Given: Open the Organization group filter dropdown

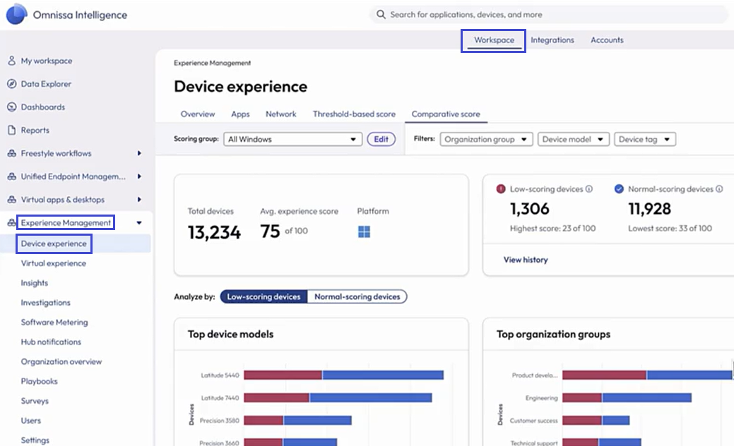Looking at the screenshot, I should [486, 139].
